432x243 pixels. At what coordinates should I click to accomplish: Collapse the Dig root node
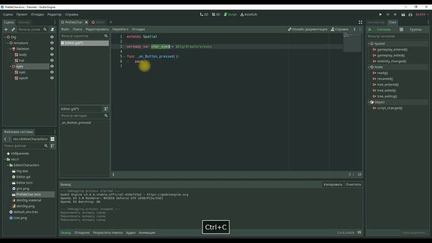[x=5, y=37]
